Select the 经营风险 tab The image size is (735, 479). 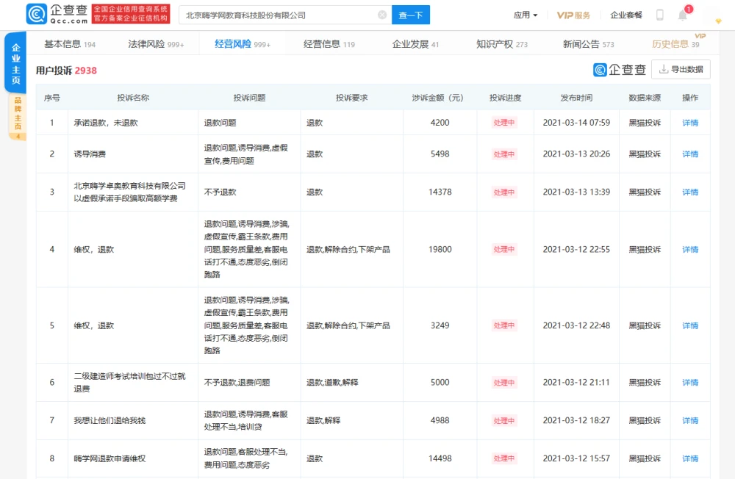point(243,44)
